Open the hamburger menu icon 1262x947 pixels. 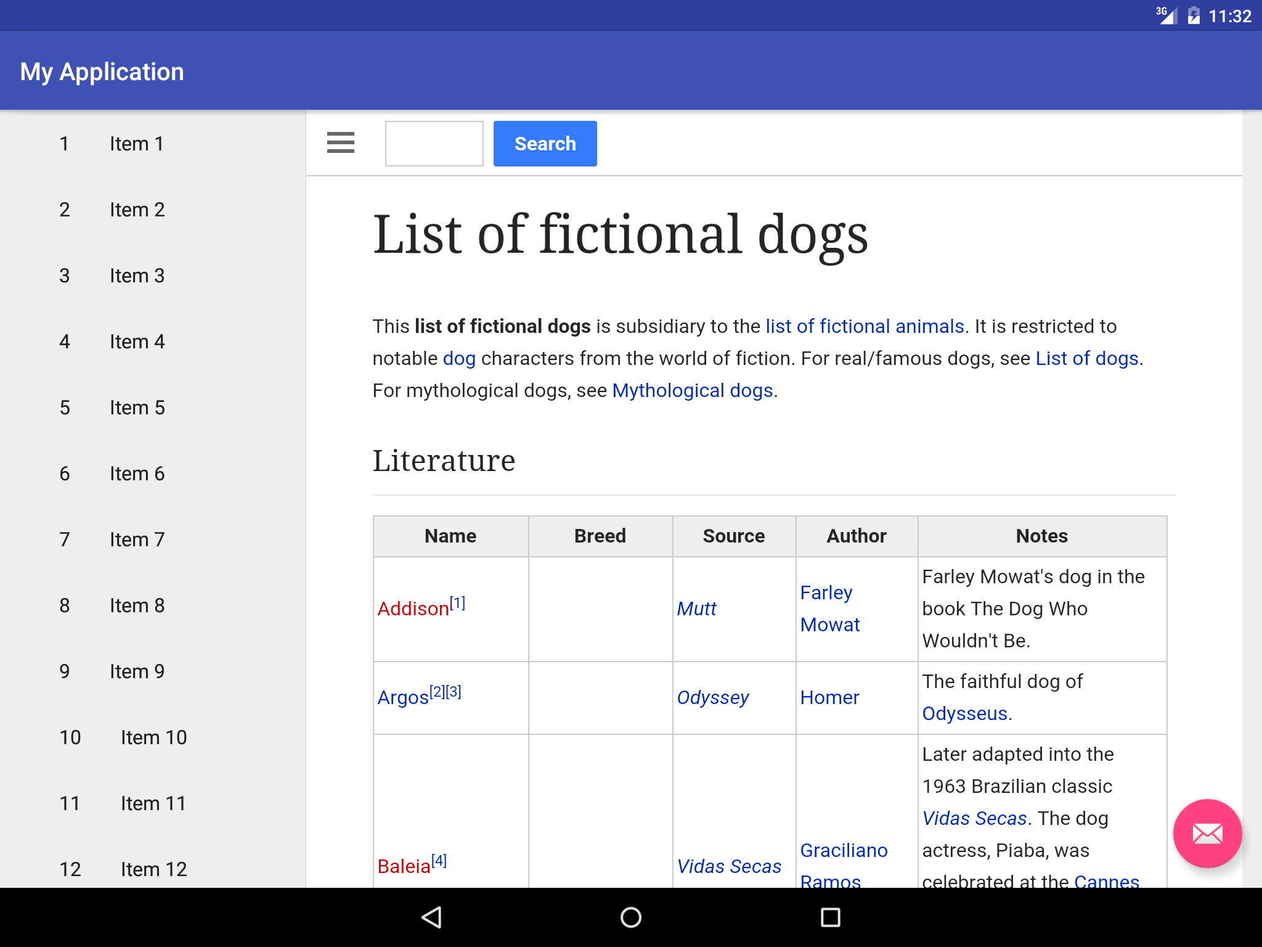pos(340,143)
